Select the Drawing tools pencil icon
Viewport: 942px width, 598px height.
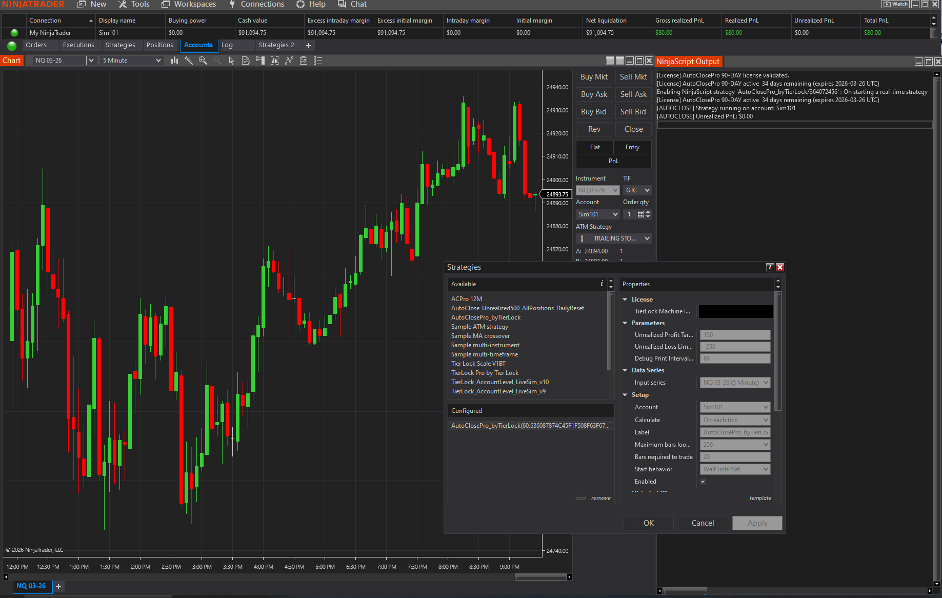[x=189, y=60]
